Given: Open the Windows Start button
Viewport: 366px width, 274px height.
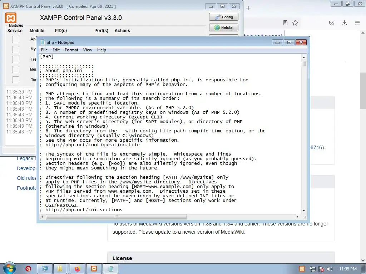Looking at the screenshot, I should [x=9, y=268].
